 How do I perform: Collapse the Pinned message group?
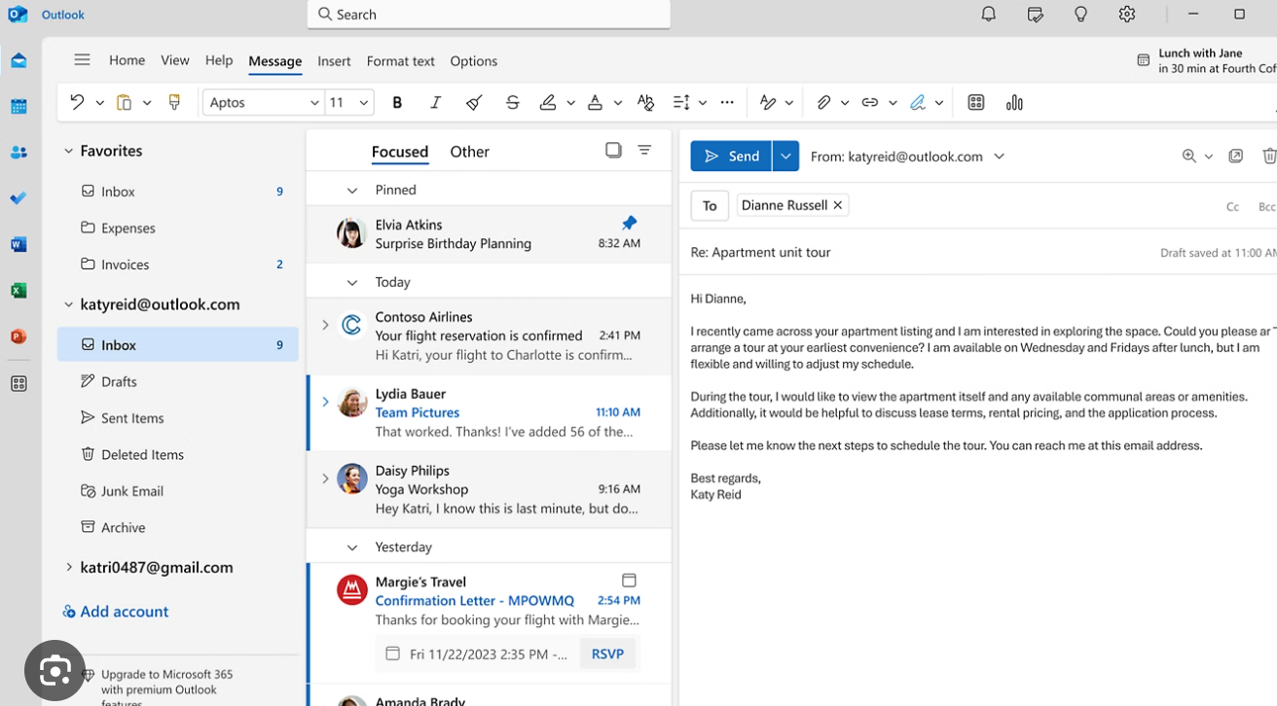[351, 191]
